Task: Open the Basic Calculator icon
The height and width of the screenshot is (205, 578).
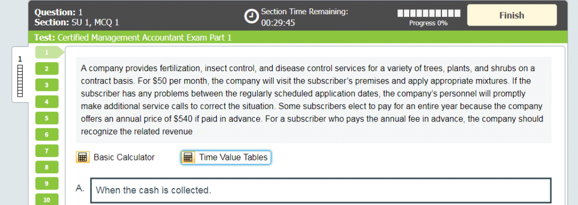Action: point(82,158)
